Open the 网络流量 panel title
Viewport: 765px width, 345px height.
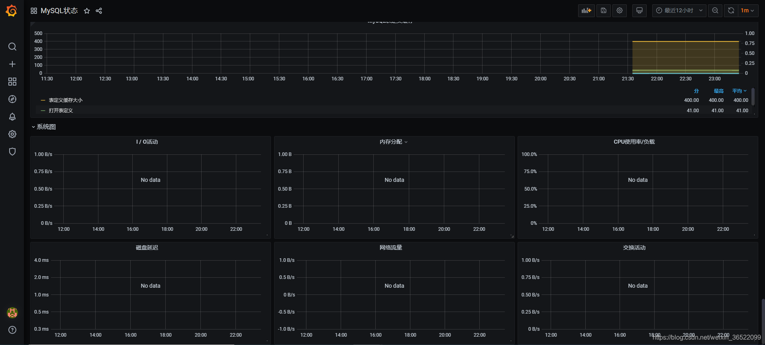pos(391,248)
